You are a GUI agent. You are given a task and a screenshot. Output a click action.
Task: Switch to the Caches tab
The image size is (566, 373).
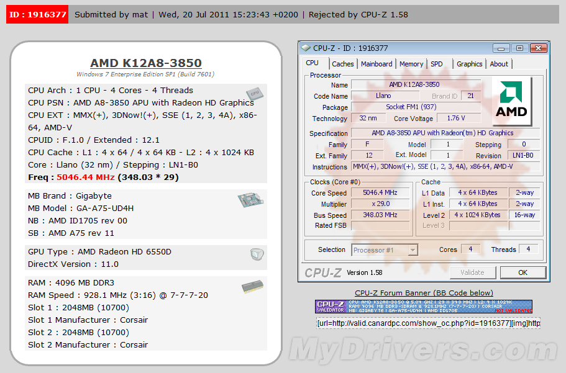click(x=342, y=64)
